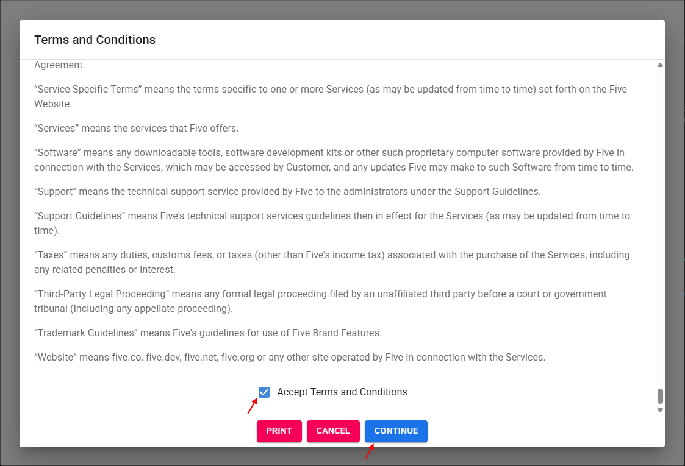This screenshot has height=466, width=685.
Task: Select the Website definition text
Action: (289, 357)
